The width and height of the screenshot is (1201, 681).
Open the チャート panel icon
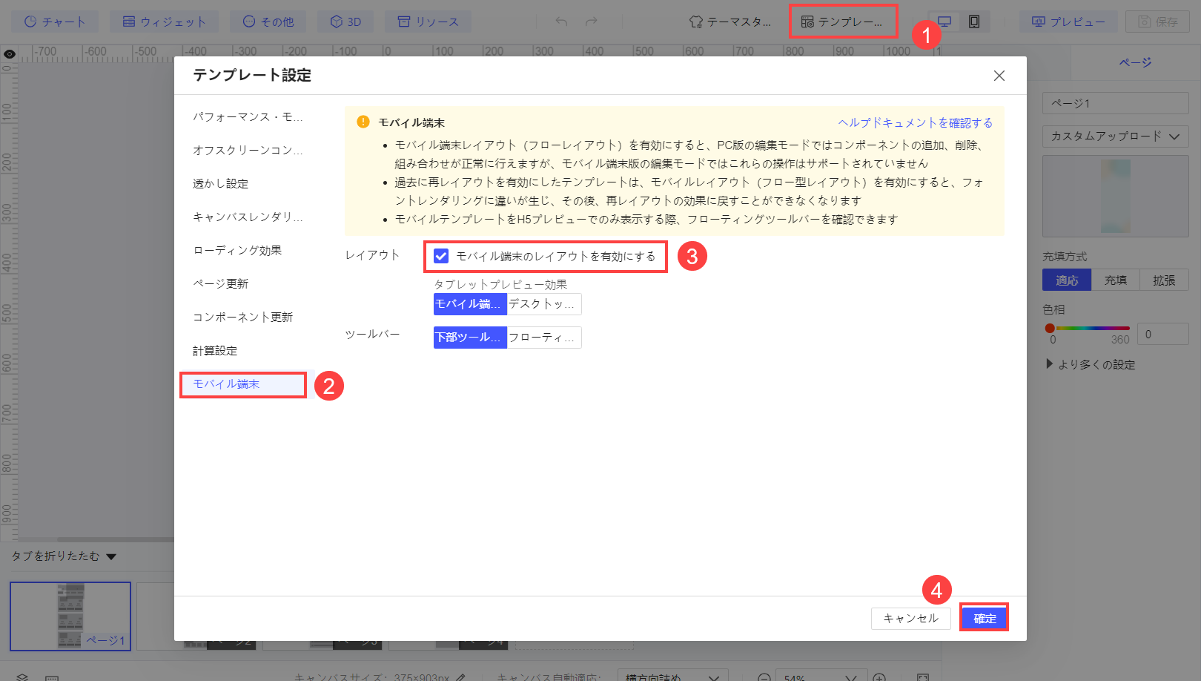pyautogui.click(x=56, y=21)
